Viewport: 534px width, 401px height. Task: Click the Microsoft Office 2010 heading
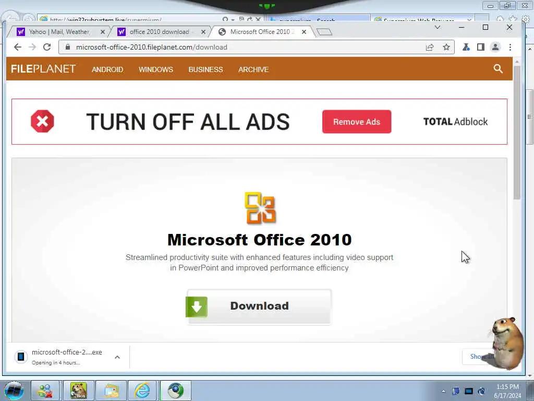(260, 239)
